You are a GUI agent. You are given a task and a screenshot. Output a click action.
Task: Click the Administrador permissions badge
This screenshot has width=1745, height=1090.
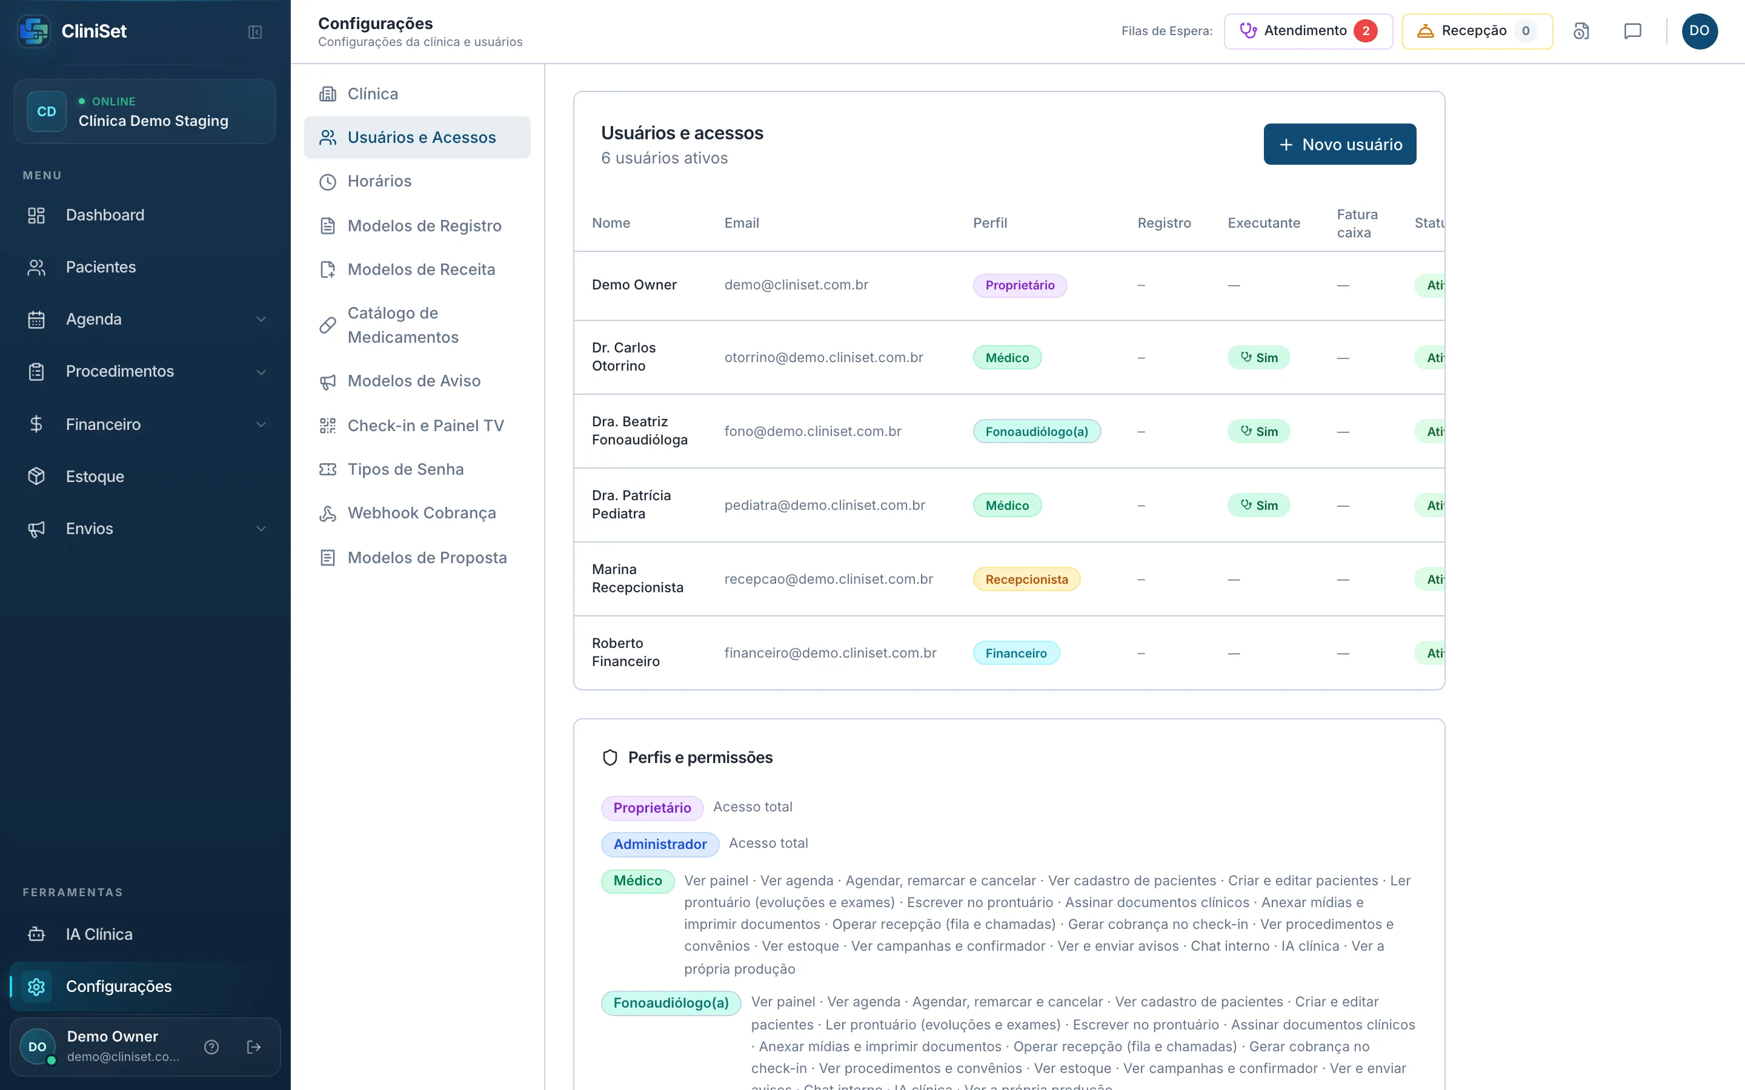click(660, 844)
